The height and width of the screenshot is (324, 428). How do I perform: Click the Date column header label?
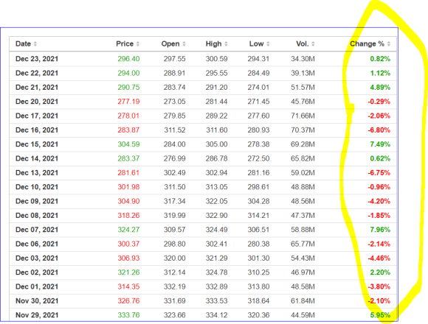[23, 44]
